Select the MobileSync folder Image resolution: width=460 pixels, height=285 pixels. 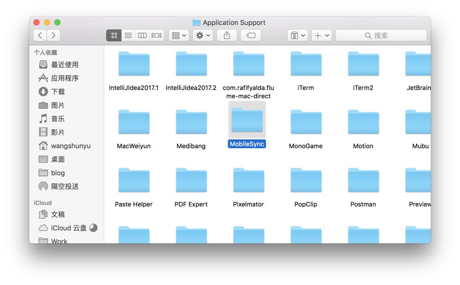point(247,125)
